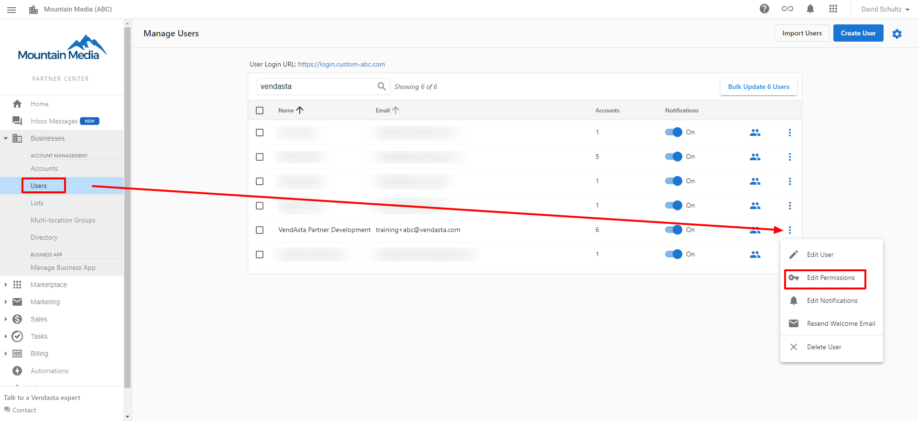
Task: Click Bulk Update 6 Users button
Action: (x=758, y=87)
